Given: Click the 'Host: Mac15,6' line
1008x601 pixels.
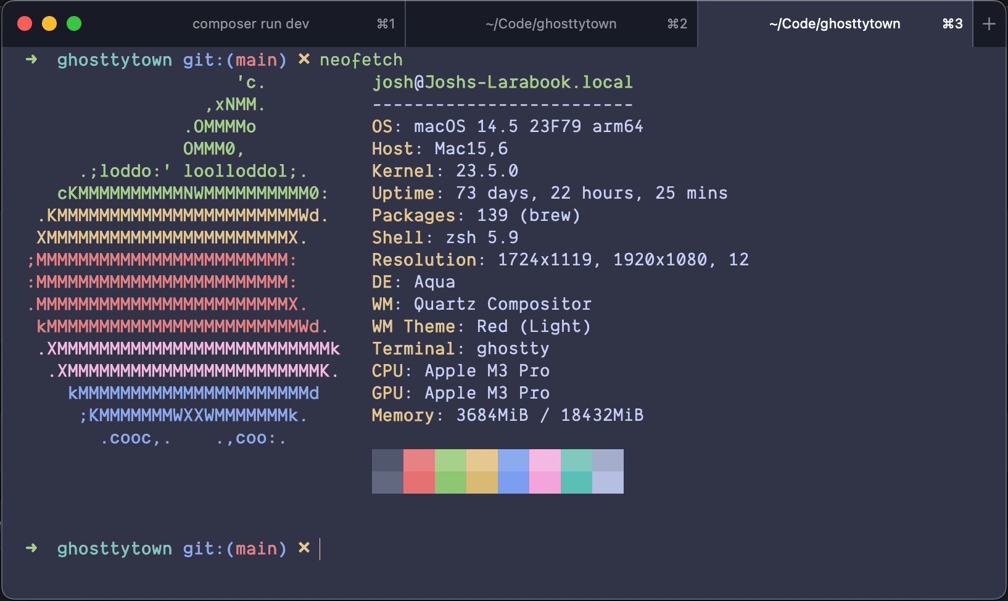Looking at the screenshot, I should pos(440,149).
